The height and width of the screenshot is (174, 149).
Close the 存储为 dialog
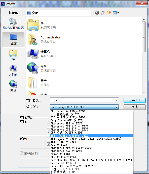142,3
